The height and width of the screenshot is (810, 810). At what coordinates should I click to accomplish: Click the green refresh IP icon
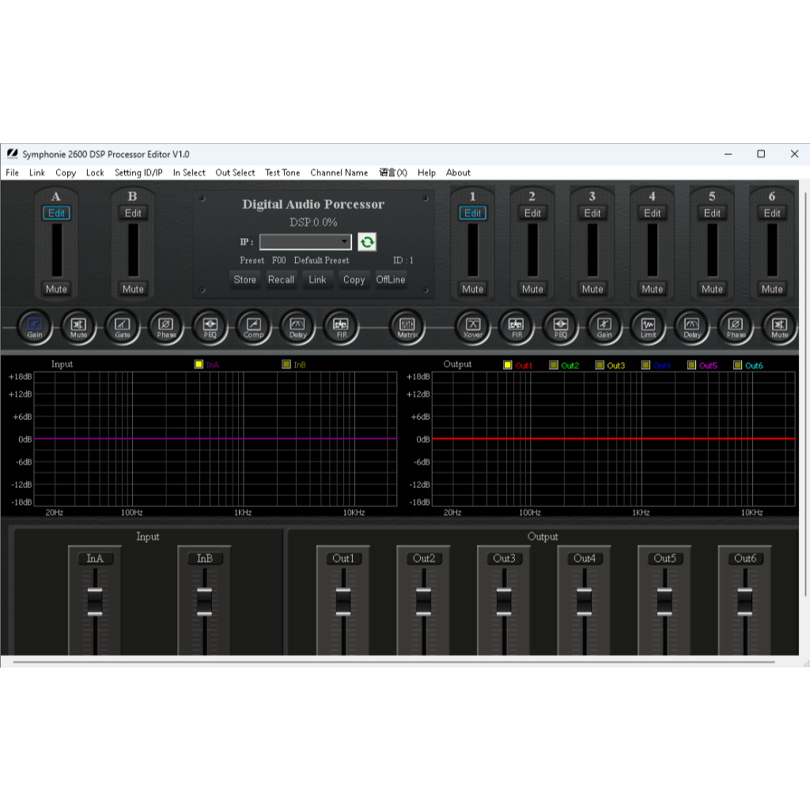(367, 242)
